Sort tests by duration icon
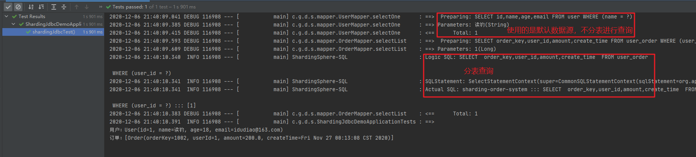Viewport: 696px width, 157px height. 41,7
